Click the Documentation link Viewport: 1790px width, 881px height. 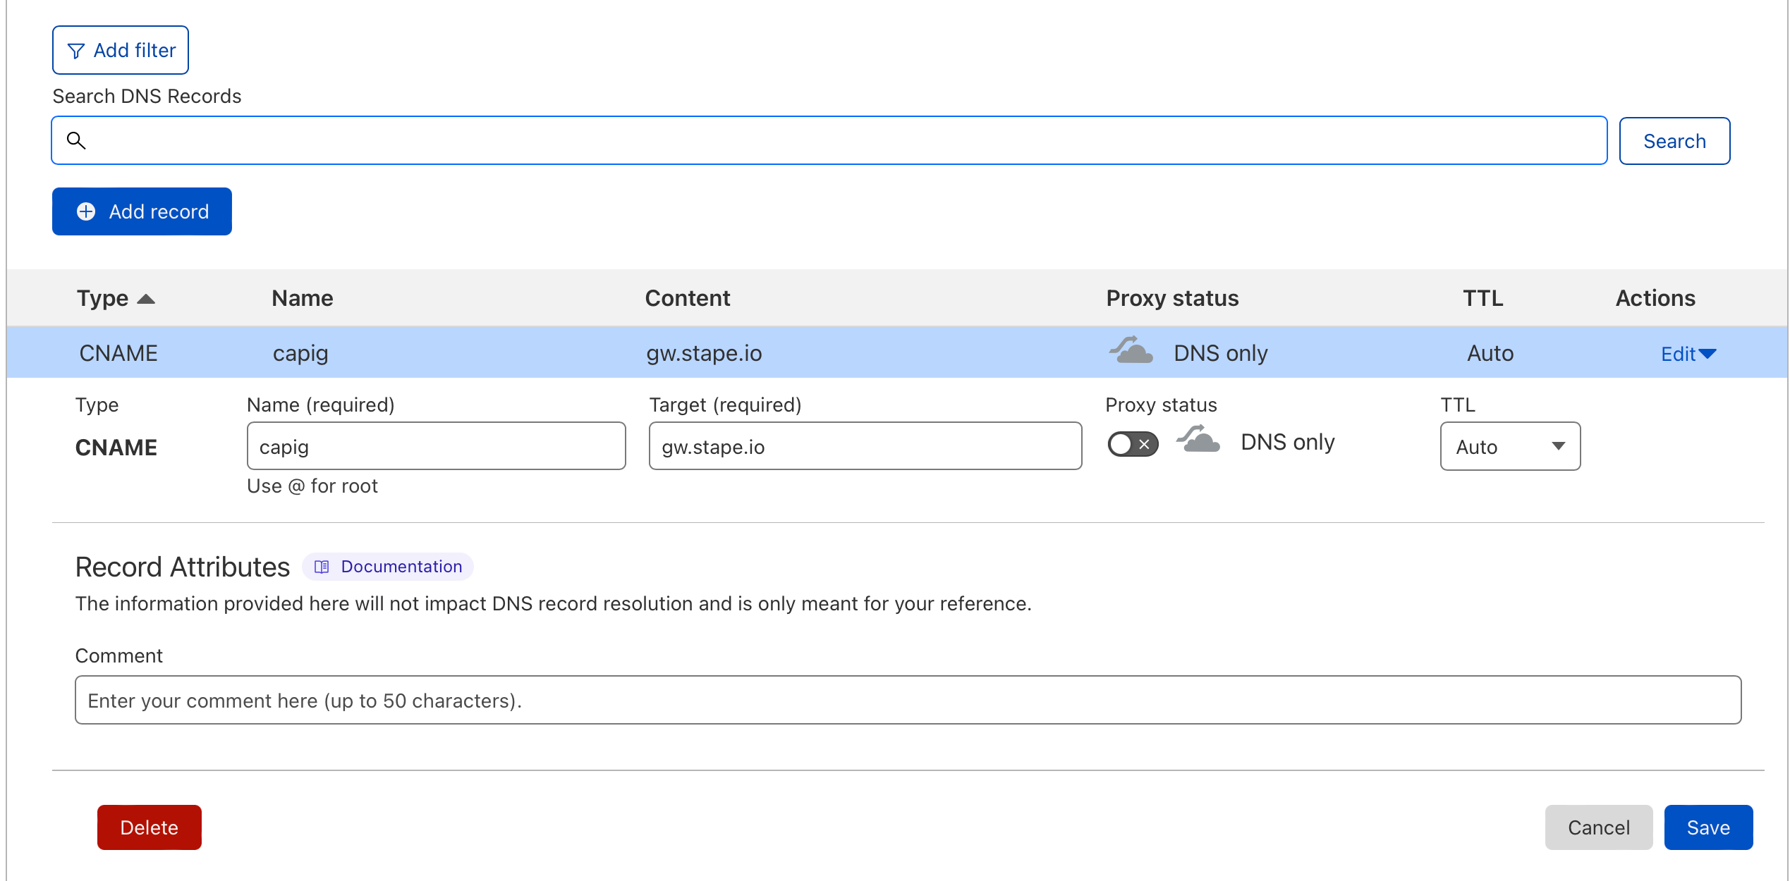tap(401, 566)
